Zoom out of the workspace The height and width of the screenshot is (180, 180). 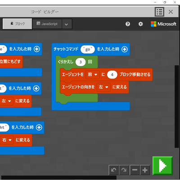(135, 170)
